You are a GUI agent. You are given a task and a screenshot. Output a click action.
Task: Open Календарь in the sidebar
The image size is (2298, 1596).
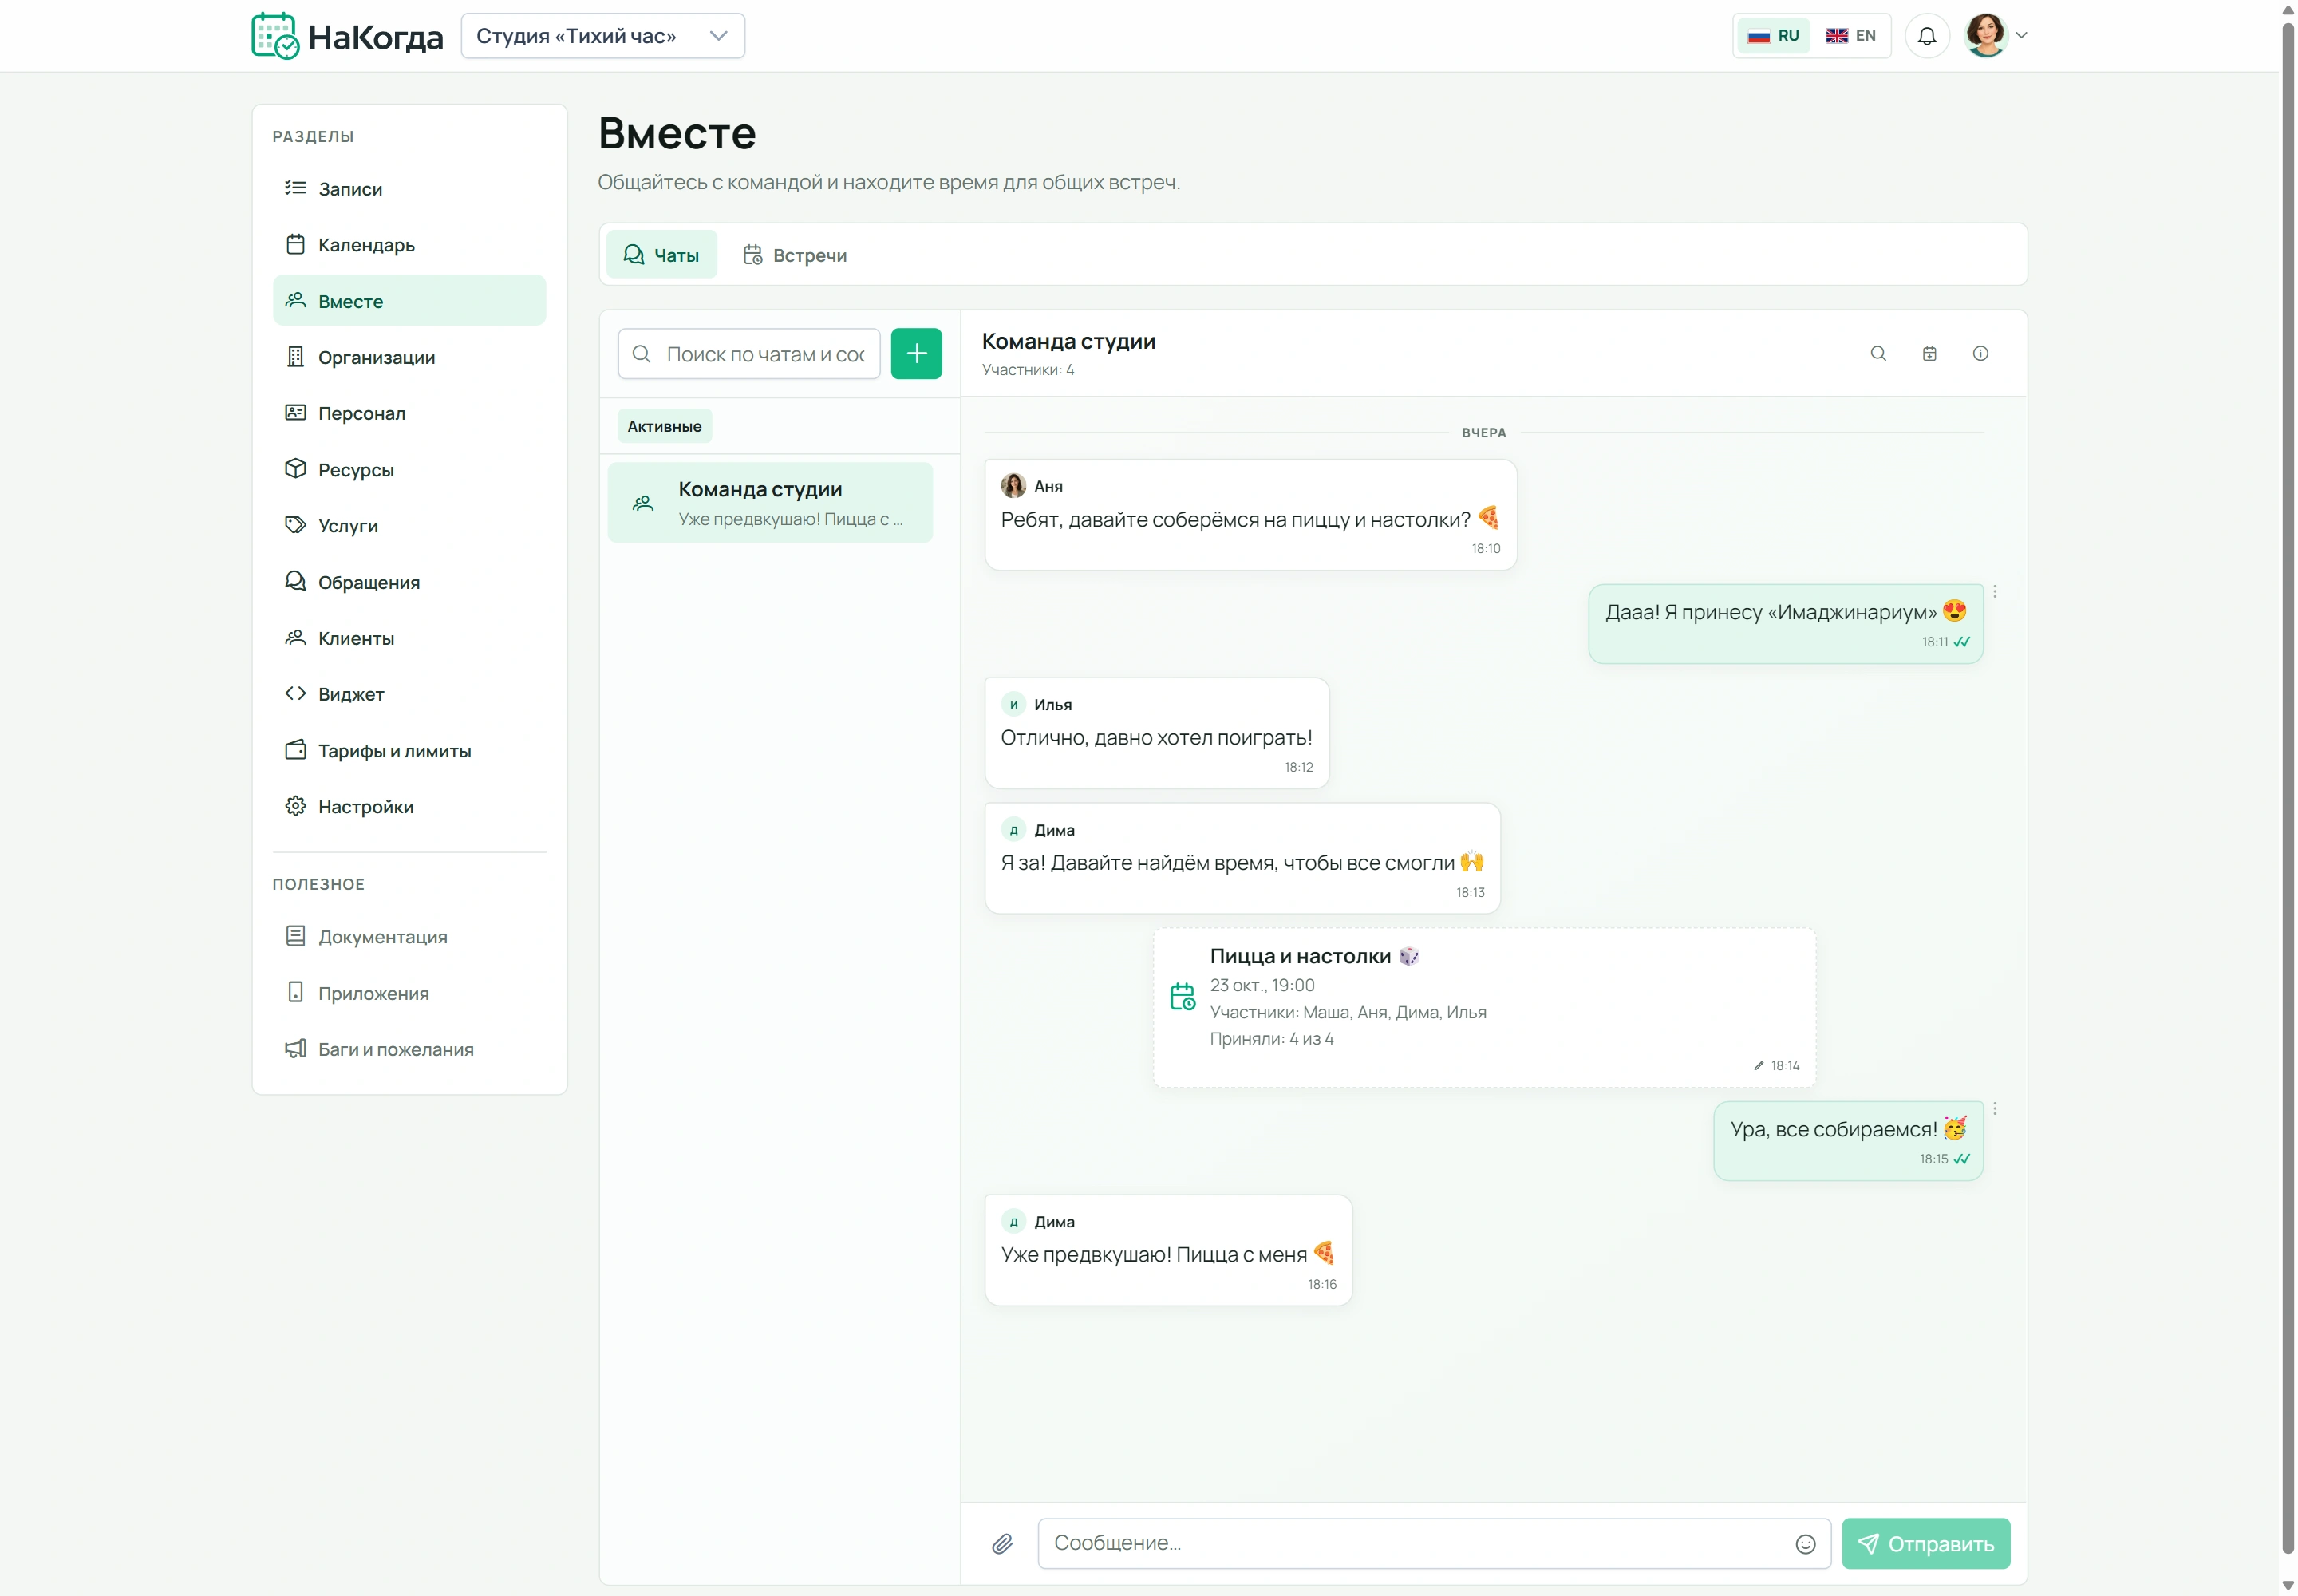click(x=409, y=245)
